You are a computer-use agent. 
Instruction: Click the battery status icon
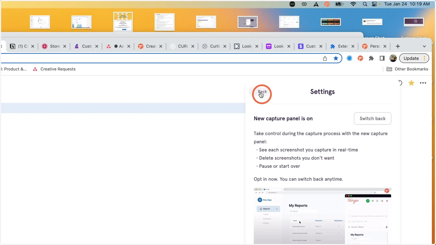339,4
